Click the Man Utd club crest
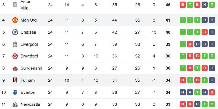Viewport: 218px width, 109px height. coord(15,20)
